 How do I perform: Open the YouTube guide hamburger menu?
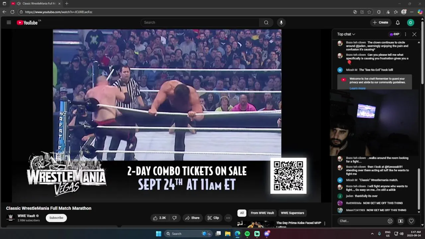(9, 23)
